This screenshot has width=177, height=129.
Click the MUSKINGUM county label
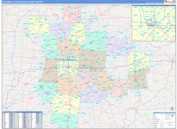[x=117, y=66]
